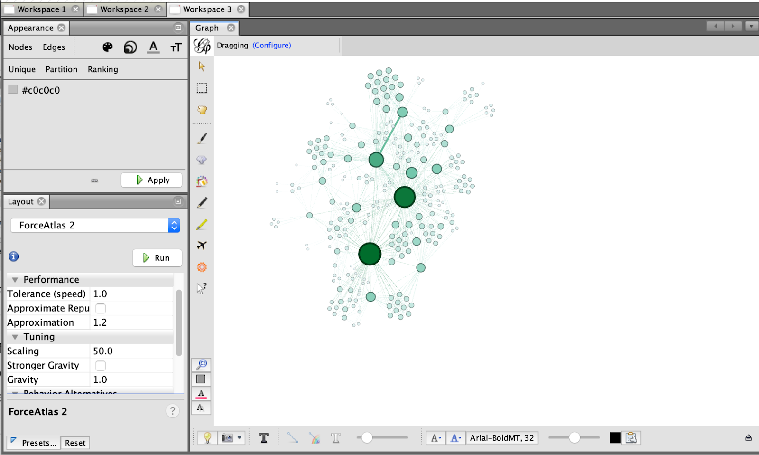Expand the bottom settings panel arrow
Viewport: 759px width, 455px height.
(749, 438)
